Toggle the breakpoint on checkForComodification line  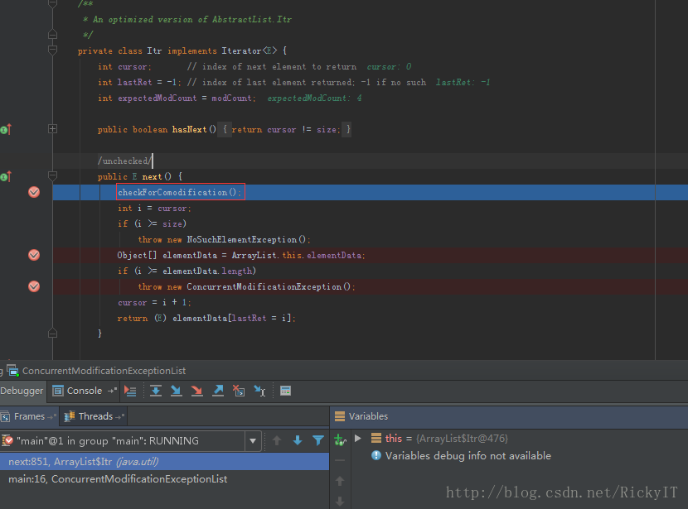pyautogui.click(x=34, y=192)
